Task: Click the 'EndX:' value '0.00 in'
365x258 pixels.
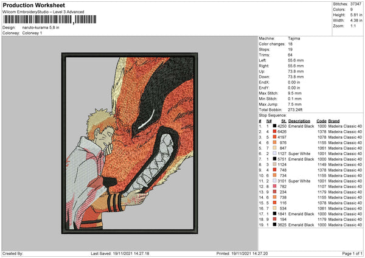Action: (294, 82)
